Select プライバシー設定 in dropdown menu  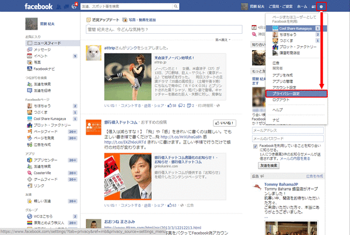296,94
